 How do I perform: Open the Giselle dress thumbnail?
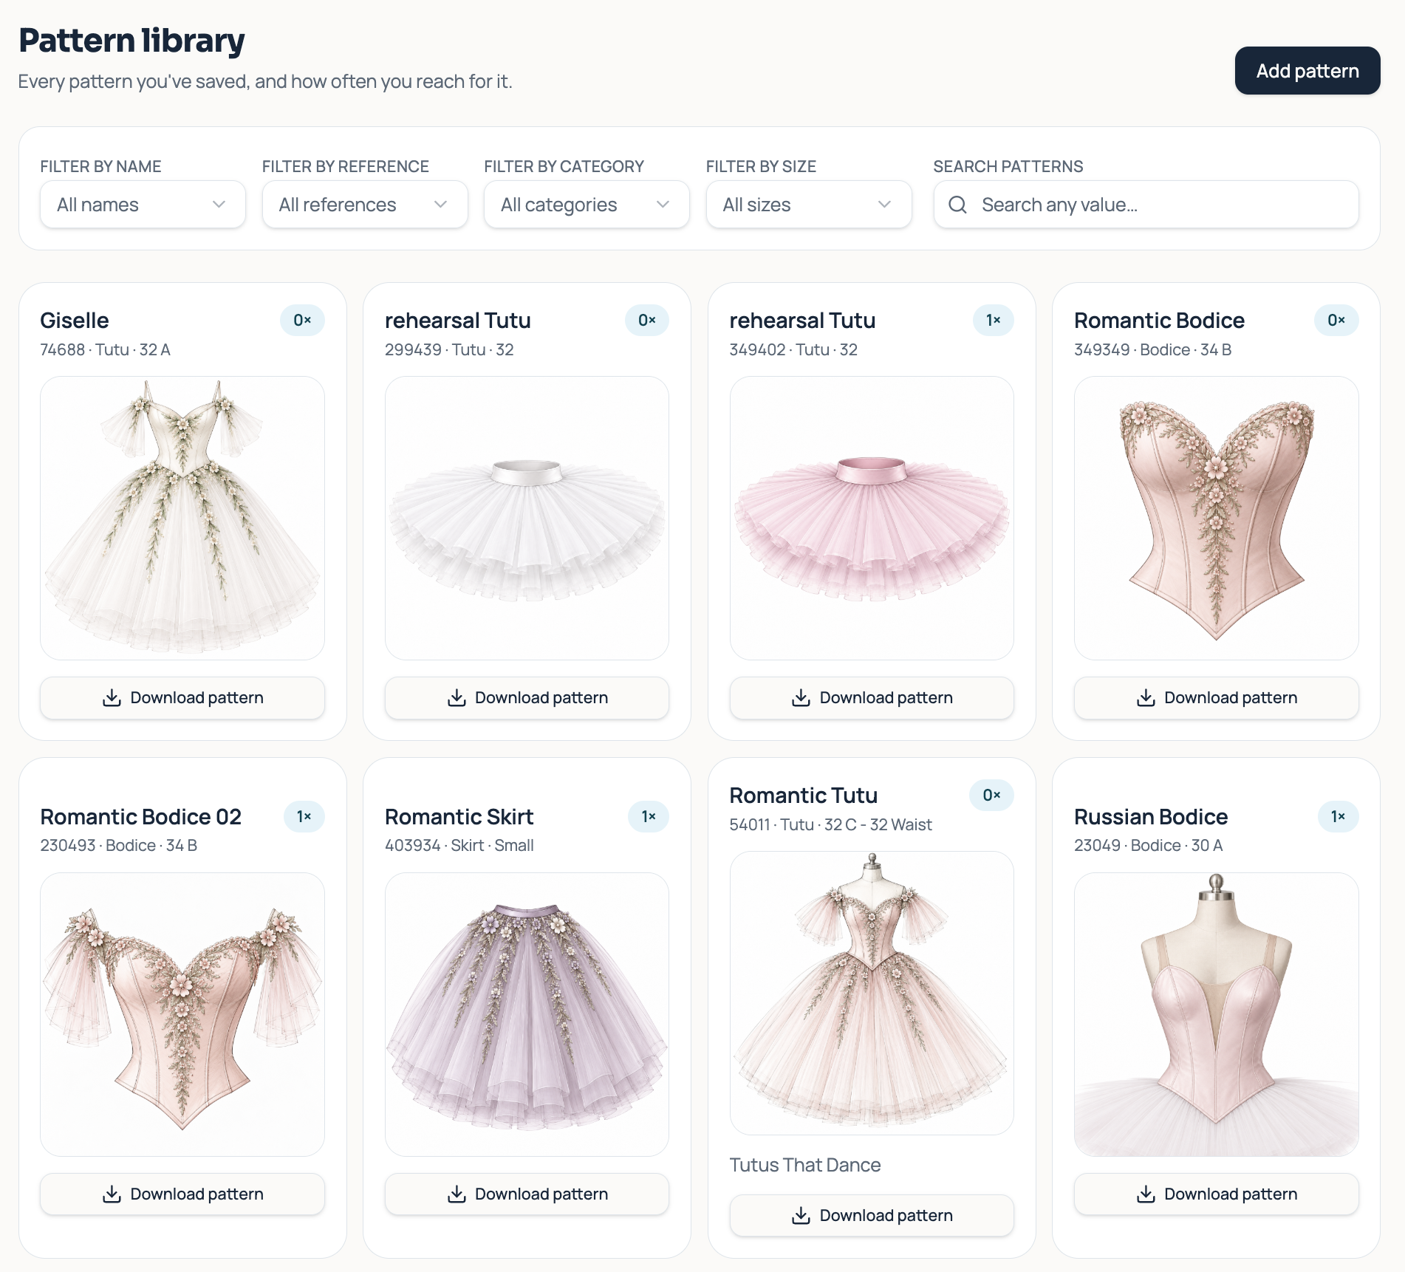[x=182, y=518]
